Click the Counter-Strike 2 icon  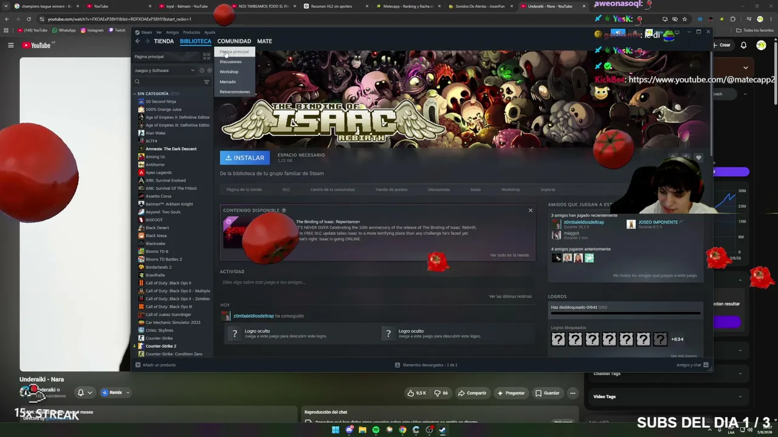click(141, 346)
